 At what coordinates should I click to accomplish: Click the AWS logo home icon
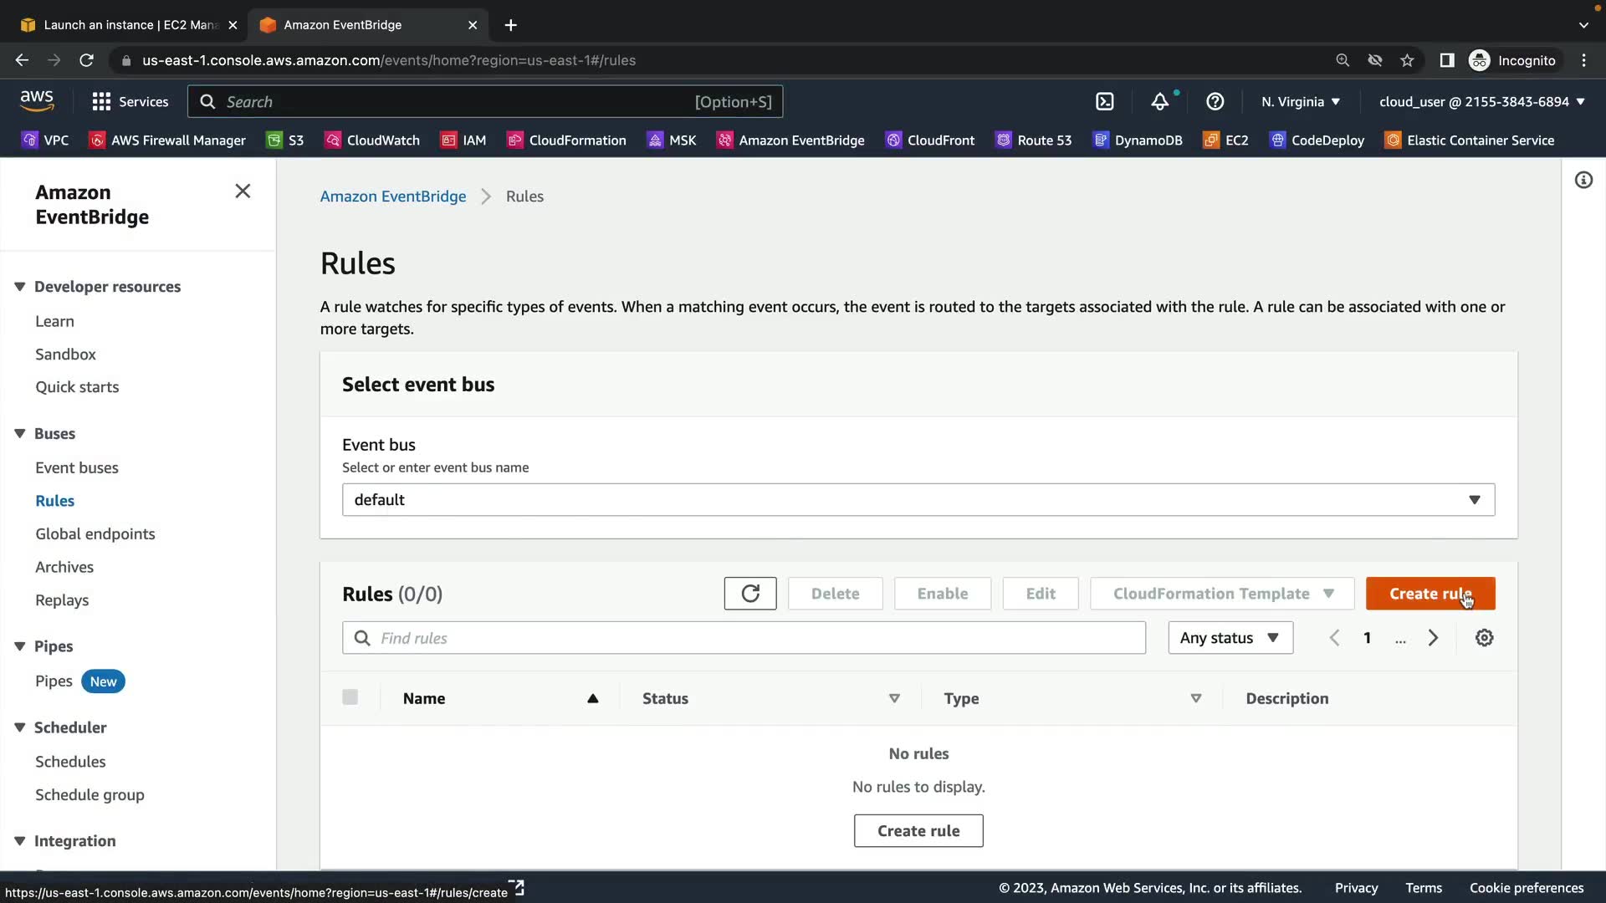click(x=37, y=101)
